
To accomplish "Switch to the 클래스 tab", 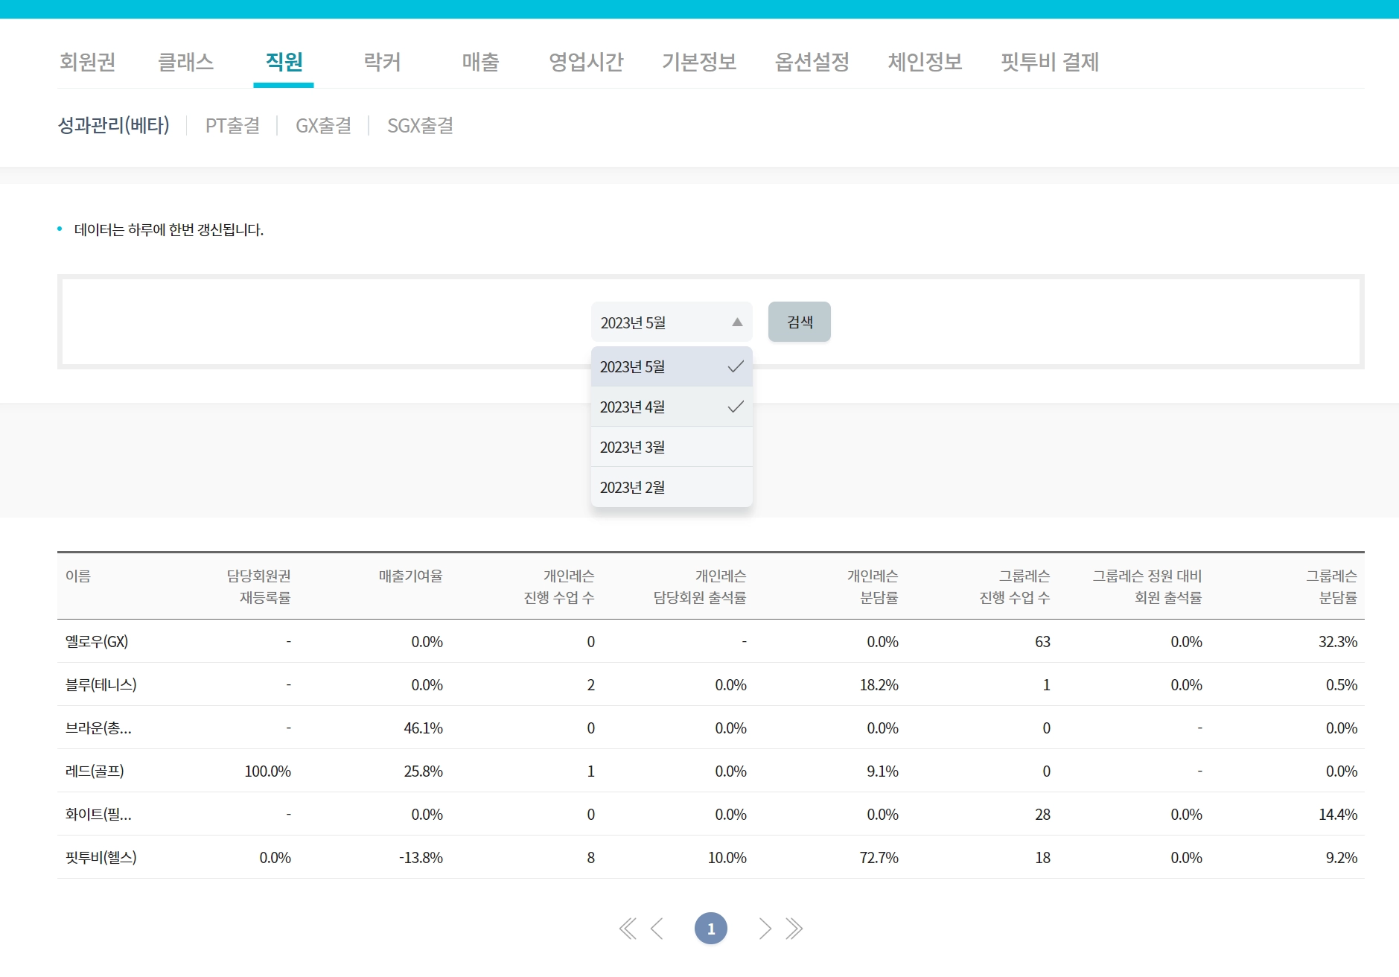I will tap(186, 62).
